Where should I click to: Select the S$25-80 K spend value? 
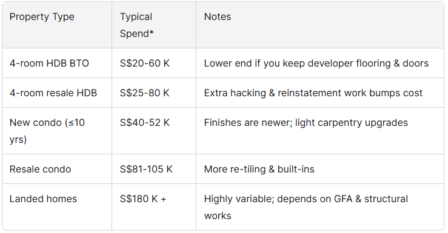[144, 93]
